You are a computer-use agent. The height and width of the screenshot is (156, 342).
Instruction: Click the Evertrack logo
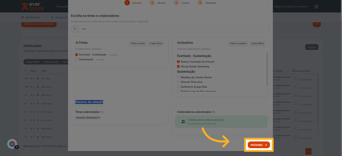33,6
